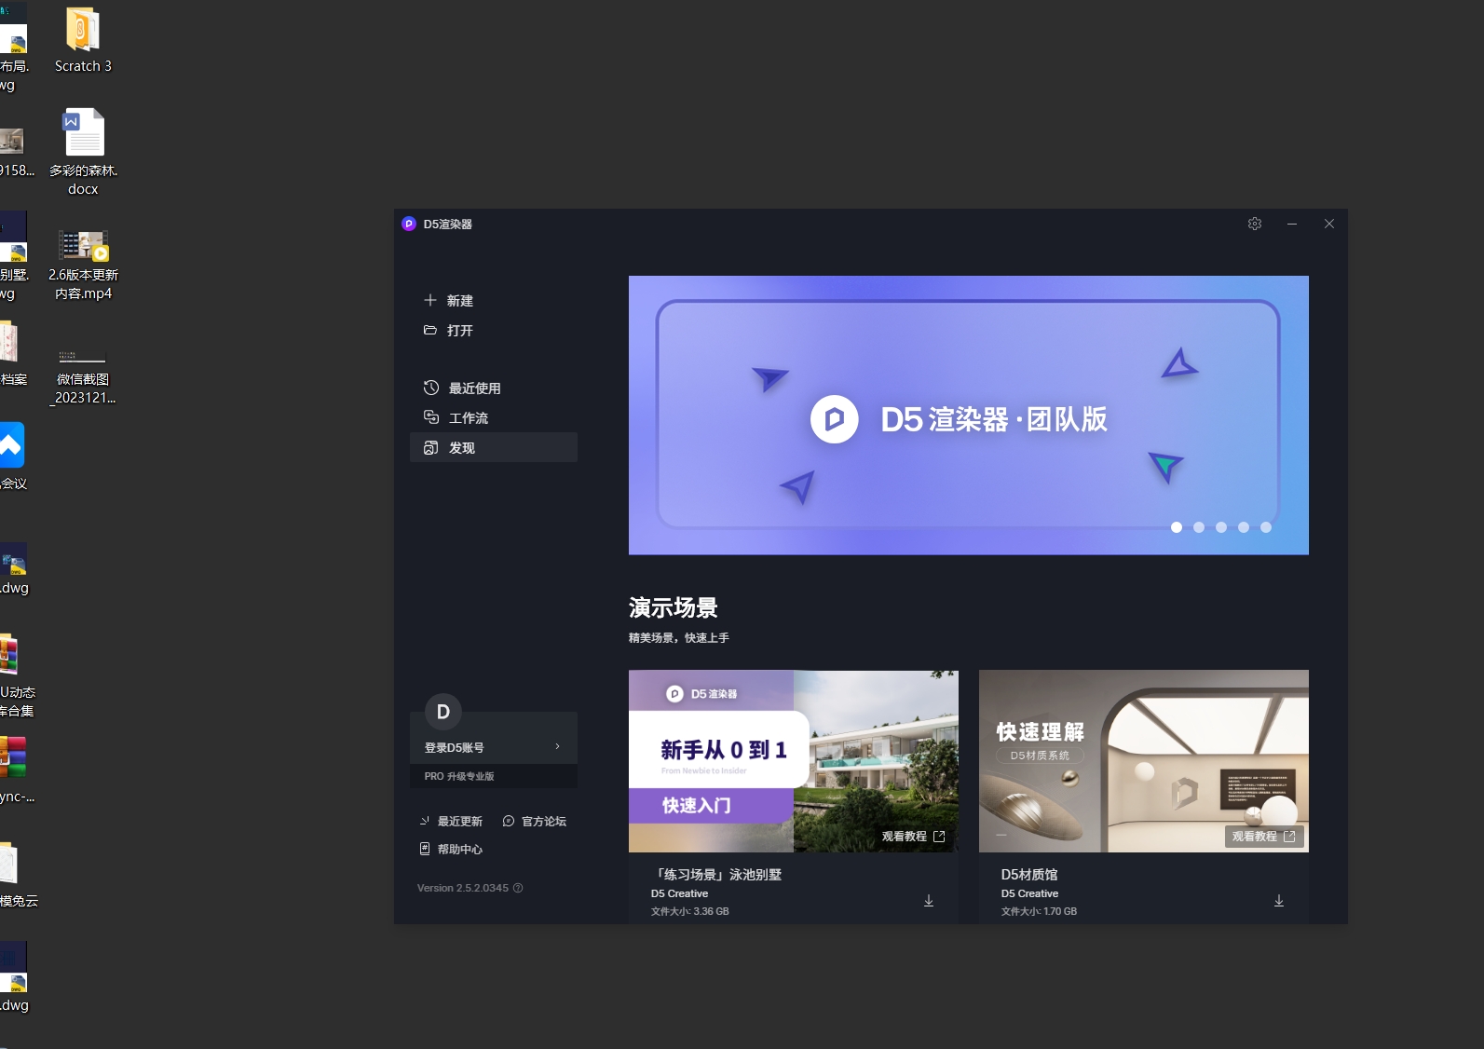1484x1049 pixels.
Task: Open D5 settings gear icon
Action: [x=1255, y=224]
